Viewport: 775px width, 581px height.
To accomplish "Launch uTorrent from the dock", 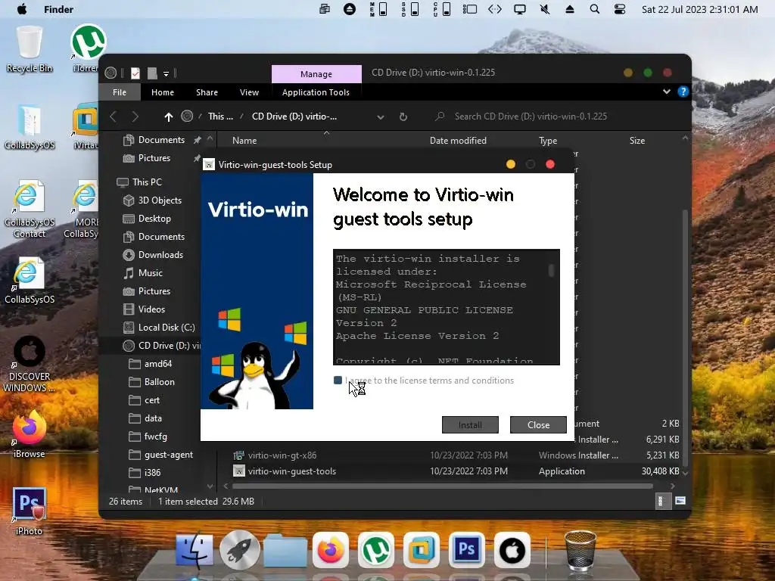I will 375,550.
